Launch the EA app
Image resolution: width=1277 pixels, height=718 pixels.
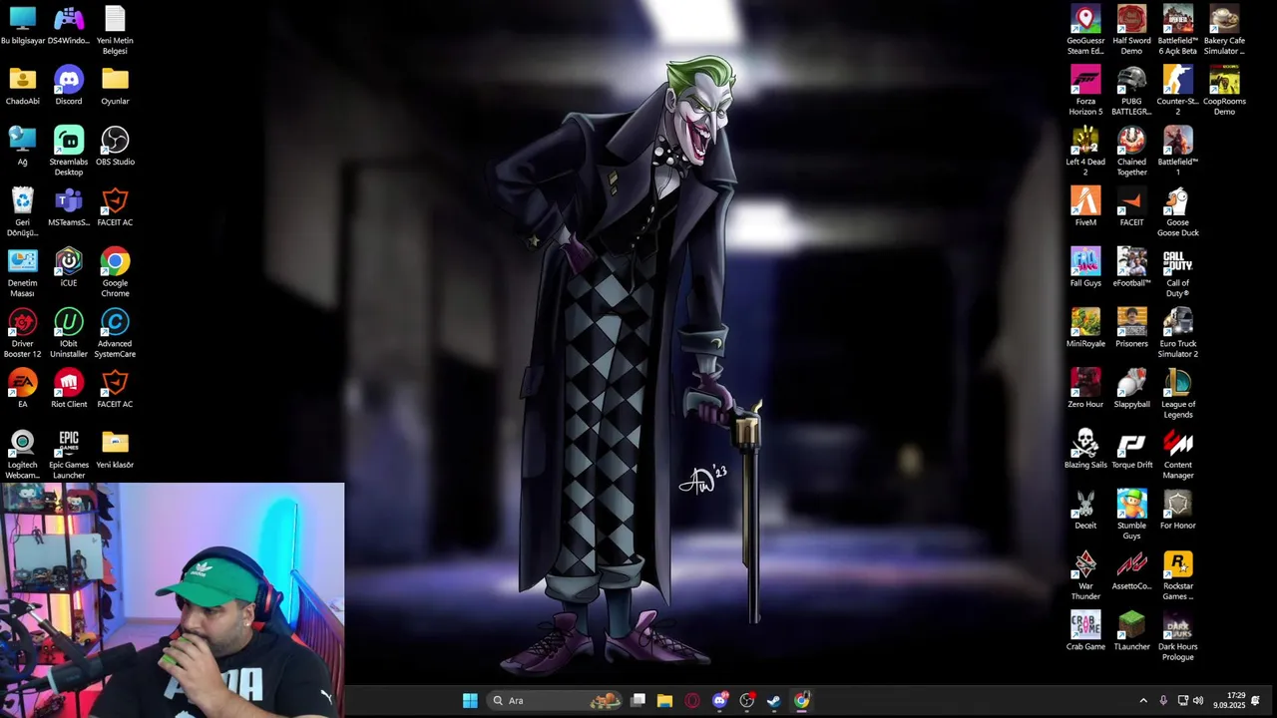pyautogui.click(x=22, y=389)
